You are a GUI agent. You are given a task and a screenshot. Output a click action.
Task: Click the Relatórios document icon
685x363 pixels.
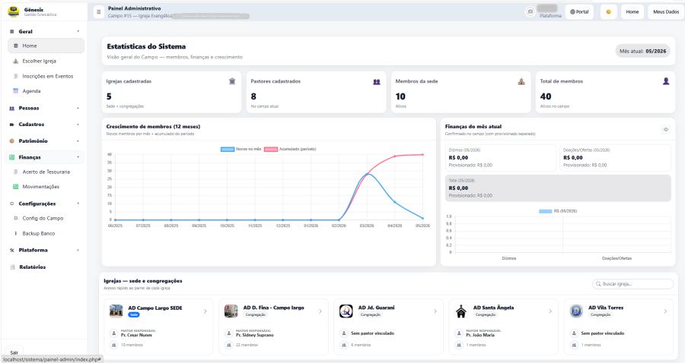13,267
